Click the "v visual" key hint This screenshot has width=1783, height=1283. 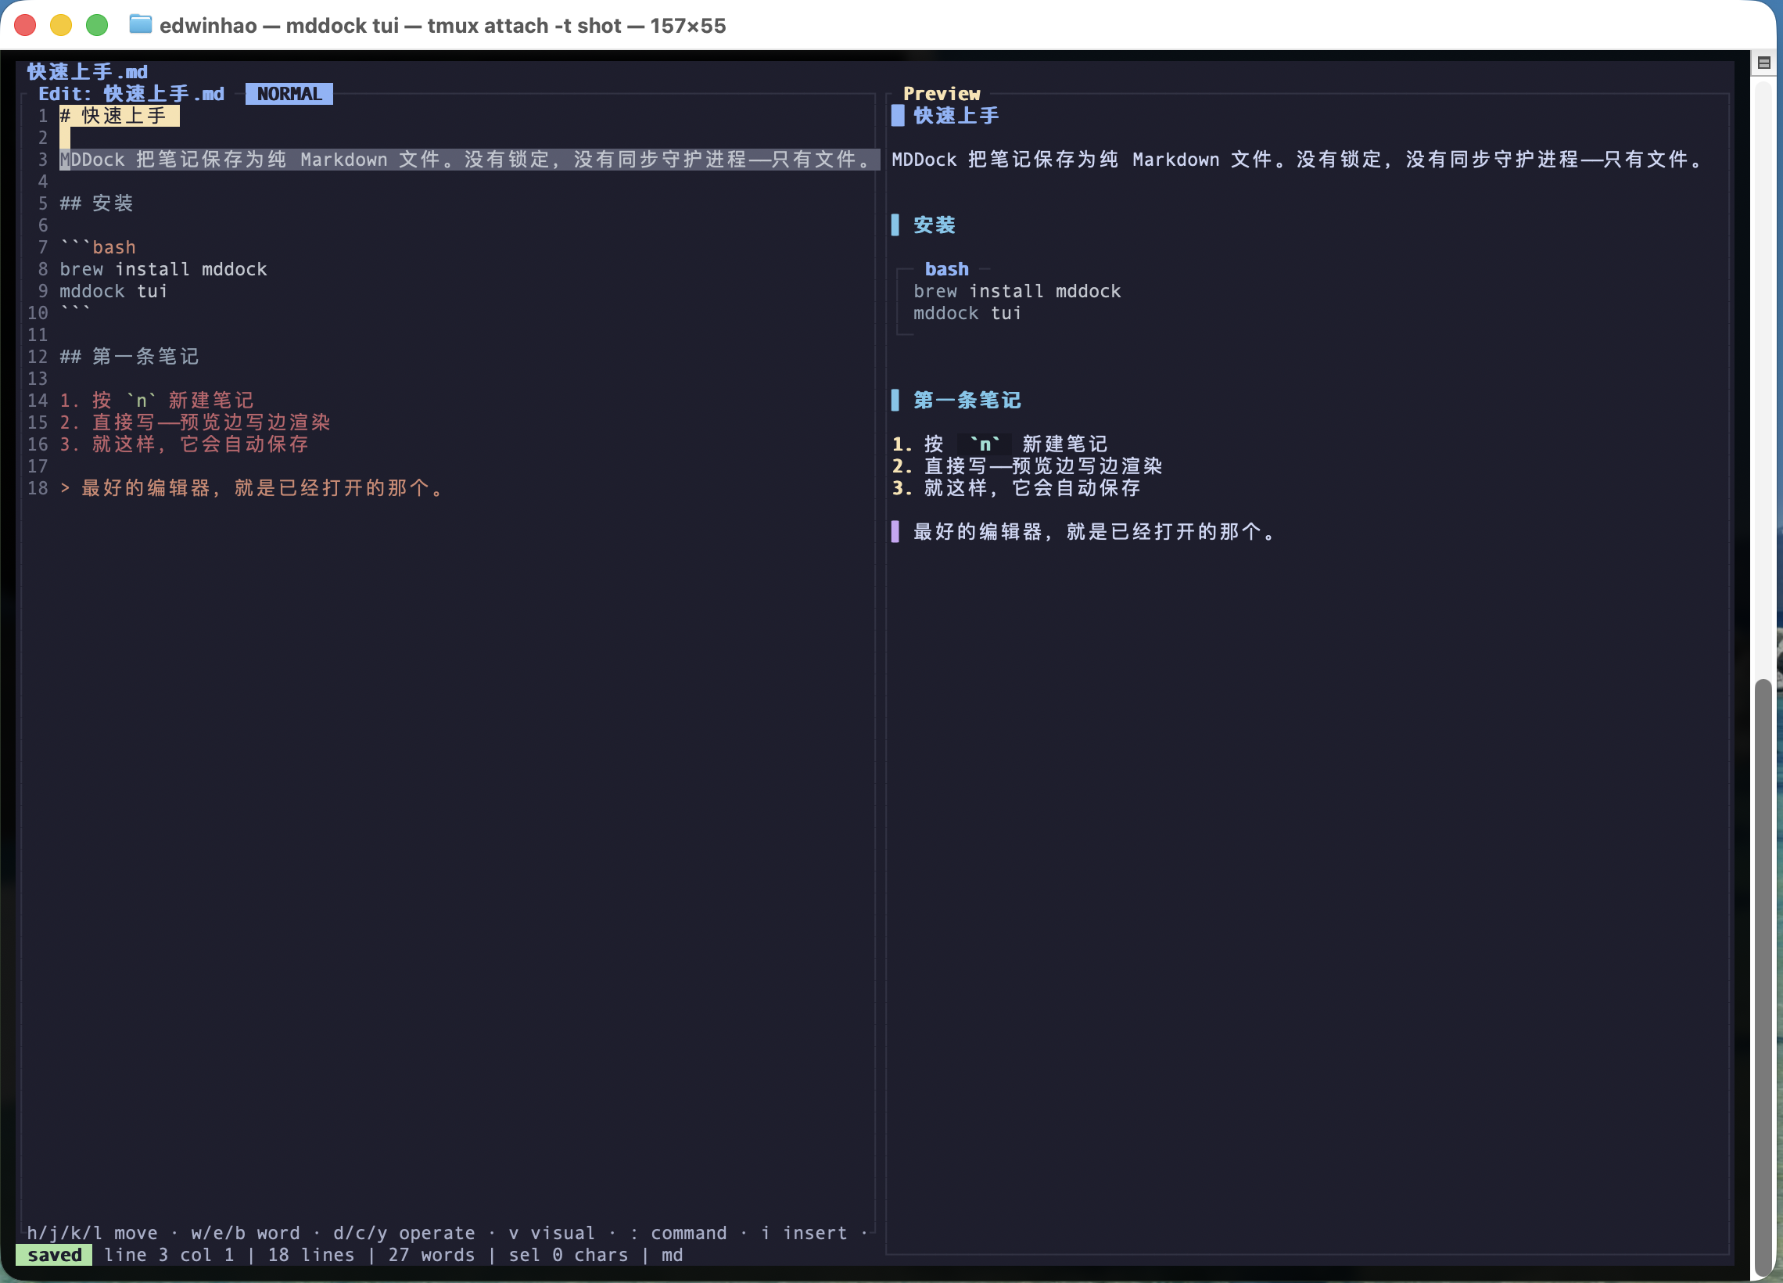click(552, 1233)
